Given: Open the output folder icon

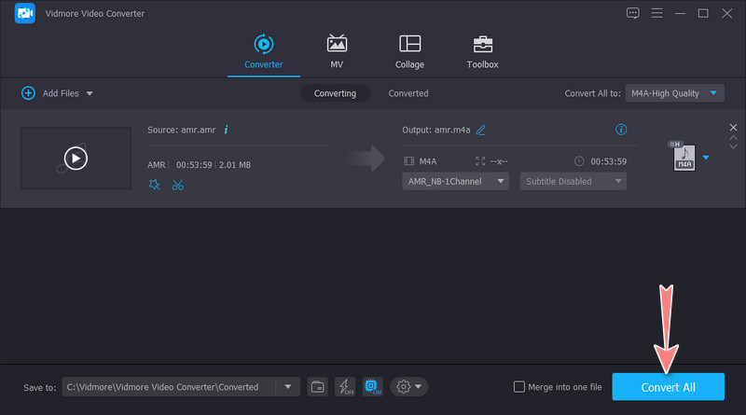Looking at the screenshot, I should [317, 386].
